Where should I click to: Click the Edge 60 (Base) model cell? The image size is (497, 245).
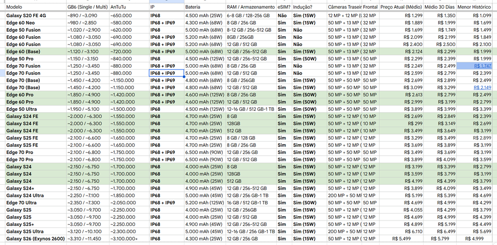coord(35,51)
